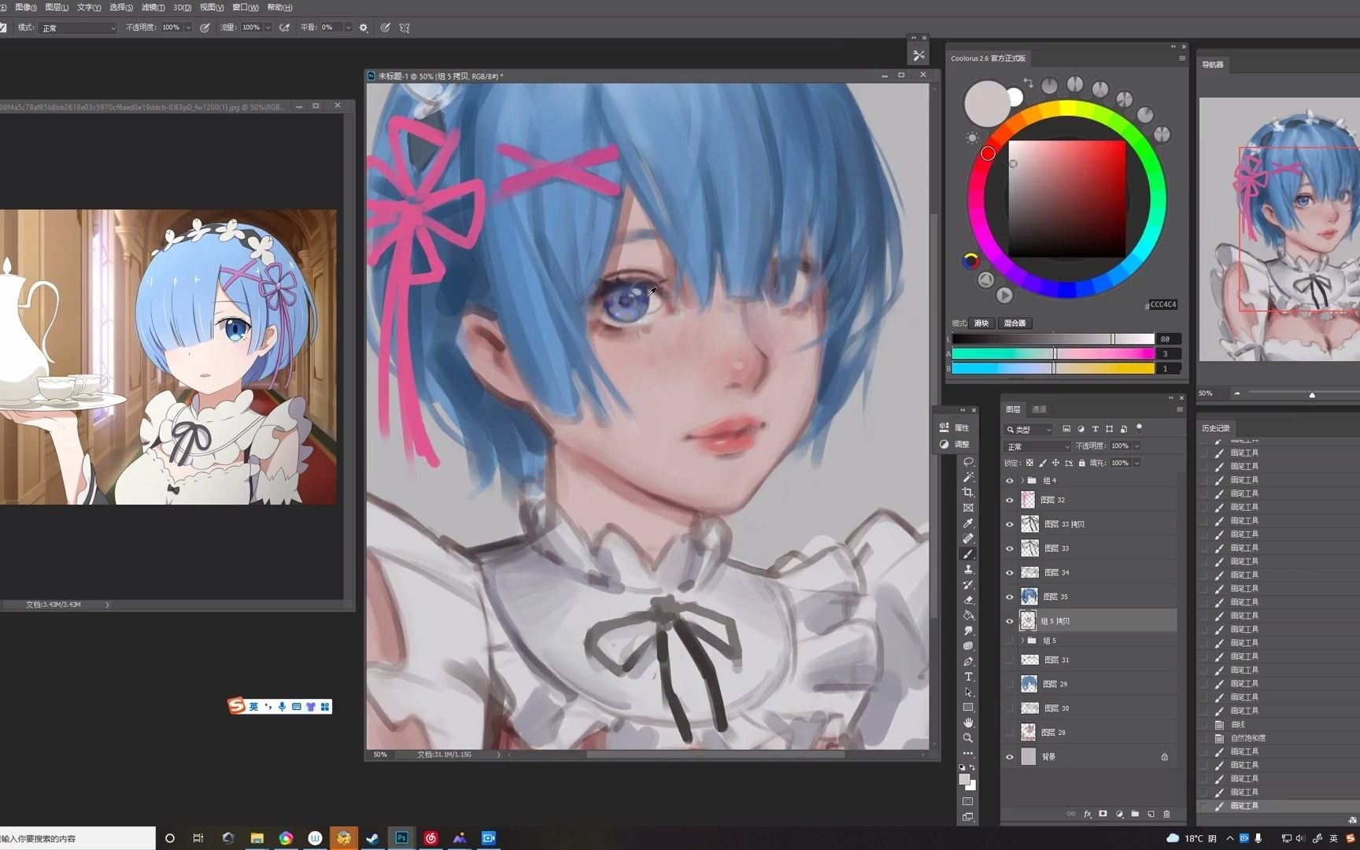Open the 窗口(W) menu
Viewport: 1360px width, 850px height.
coord(245,7)
